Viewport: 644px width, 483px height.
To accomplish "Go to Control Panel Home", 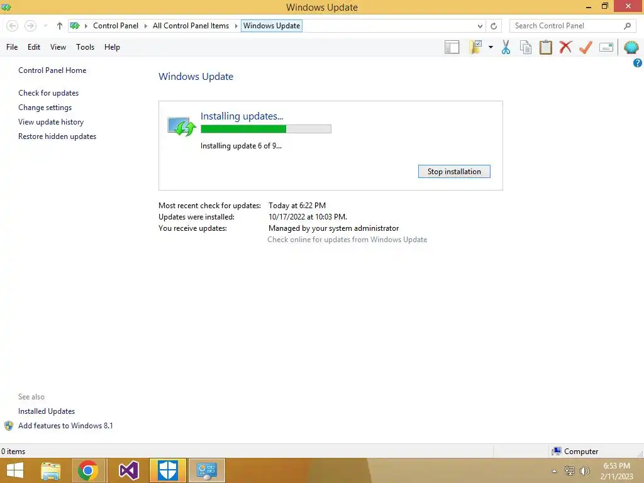I will (x=52, y=70).
